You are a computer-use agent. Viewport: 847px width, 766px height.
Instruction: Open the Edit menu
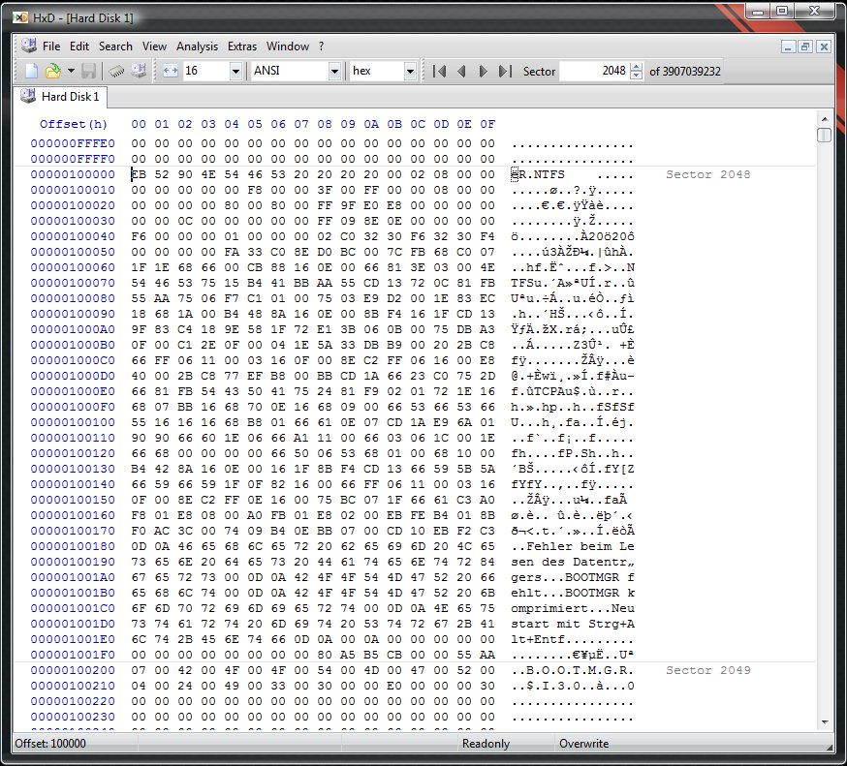(x=78, y=46)
